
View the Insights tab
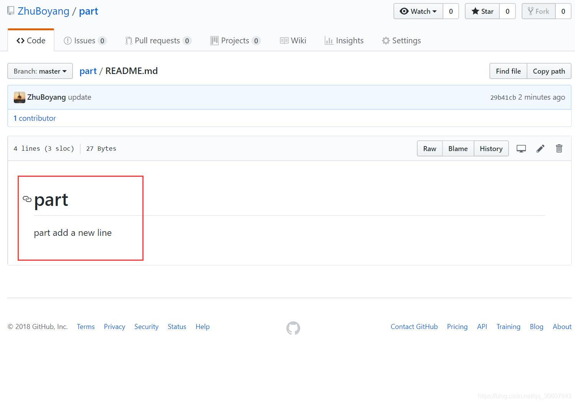point(344,41)
